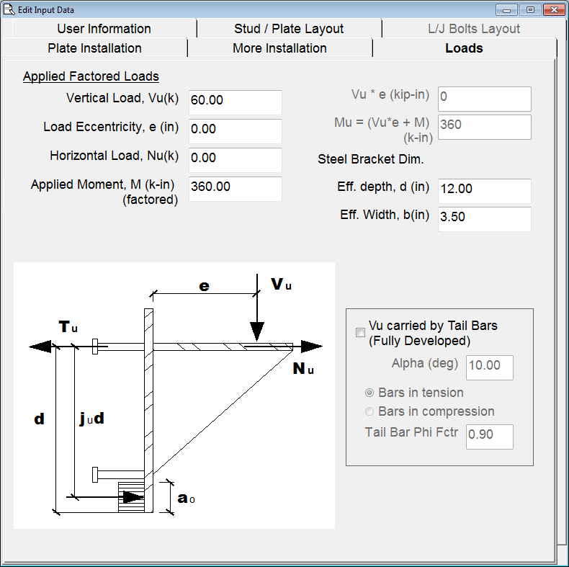Click the Tail Bar Phi Fctr field

[x=490, y=436]
